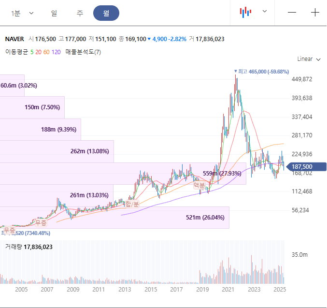Zoom out with the minus icon
This screenshot has width=327, height=308.
(292, 13)
